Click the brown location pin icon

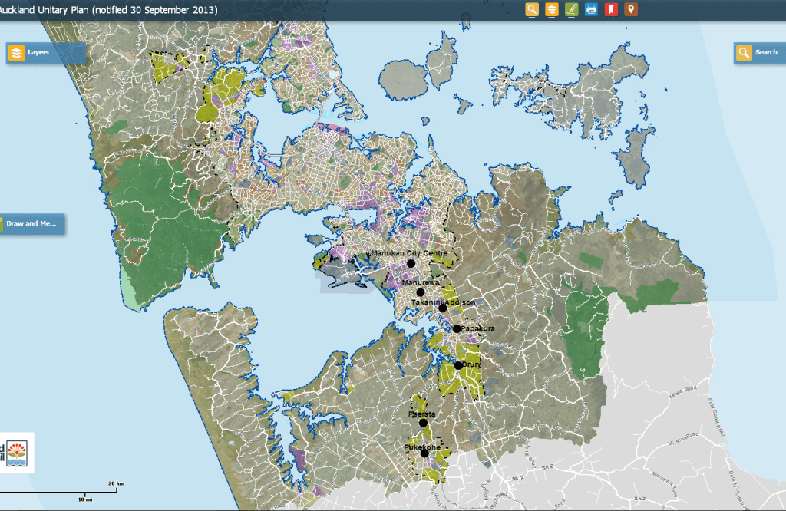click(631, 10)
